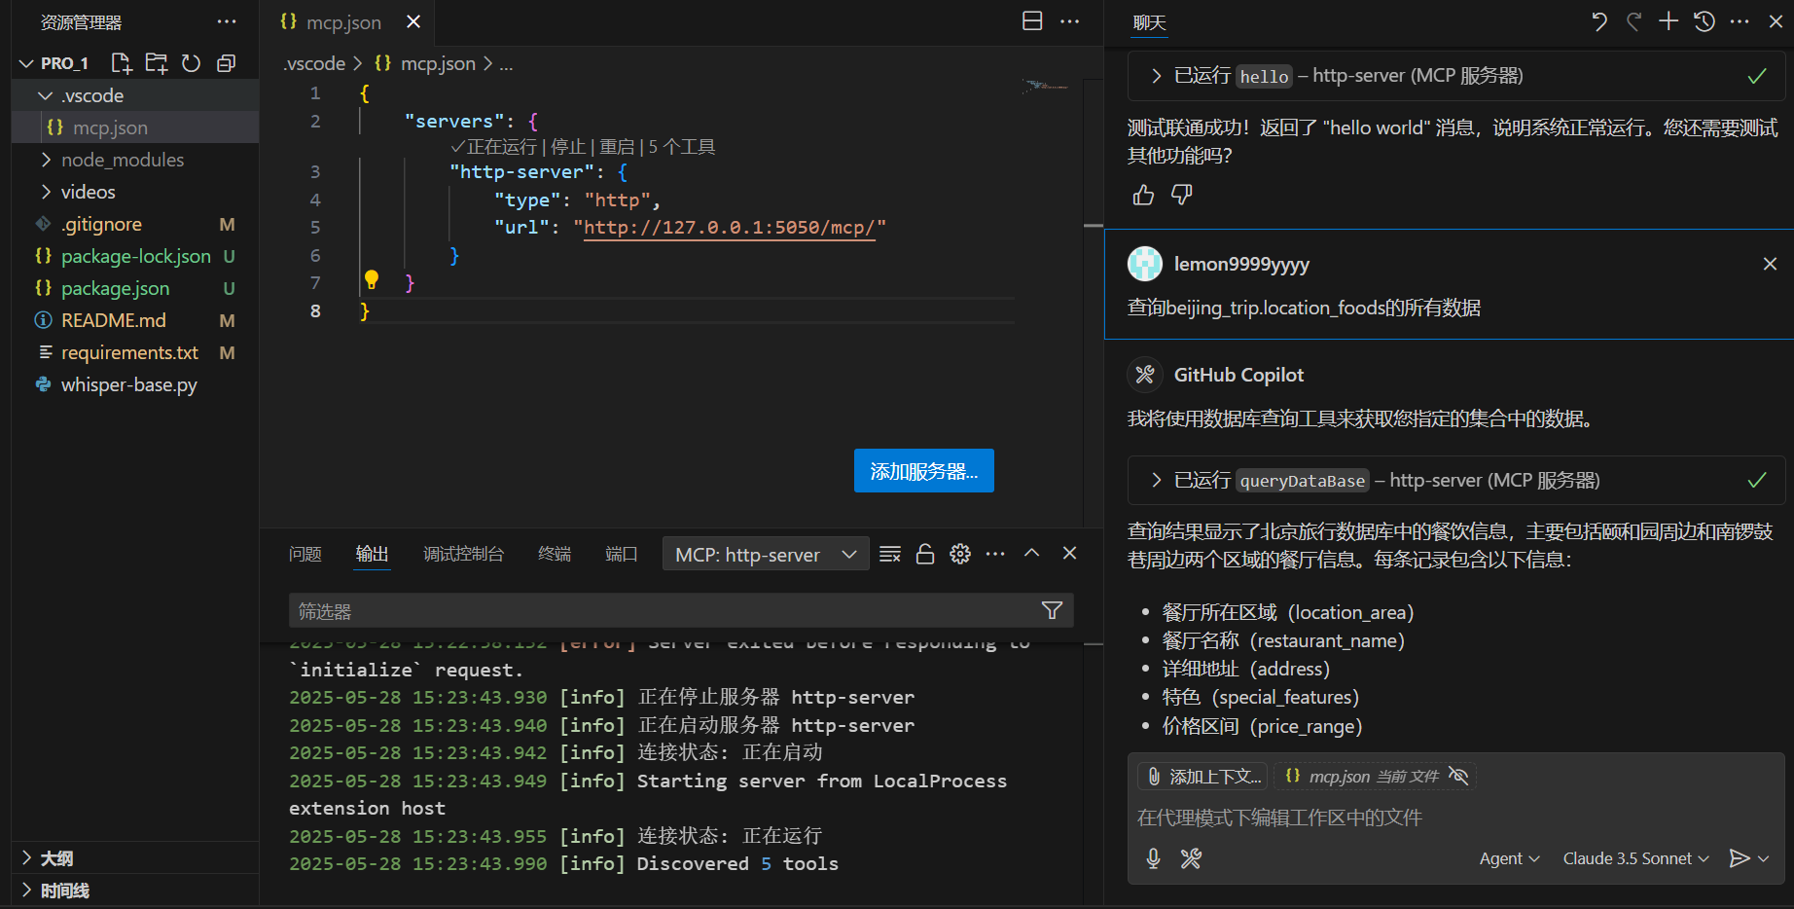The height and width of the screenshot is (909, 1794).
Task: Click the New Folder icon in Explorer
Action: [156, 62]
